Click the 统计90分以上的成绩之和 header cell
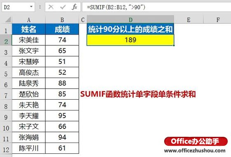 (x=130, y=29)
